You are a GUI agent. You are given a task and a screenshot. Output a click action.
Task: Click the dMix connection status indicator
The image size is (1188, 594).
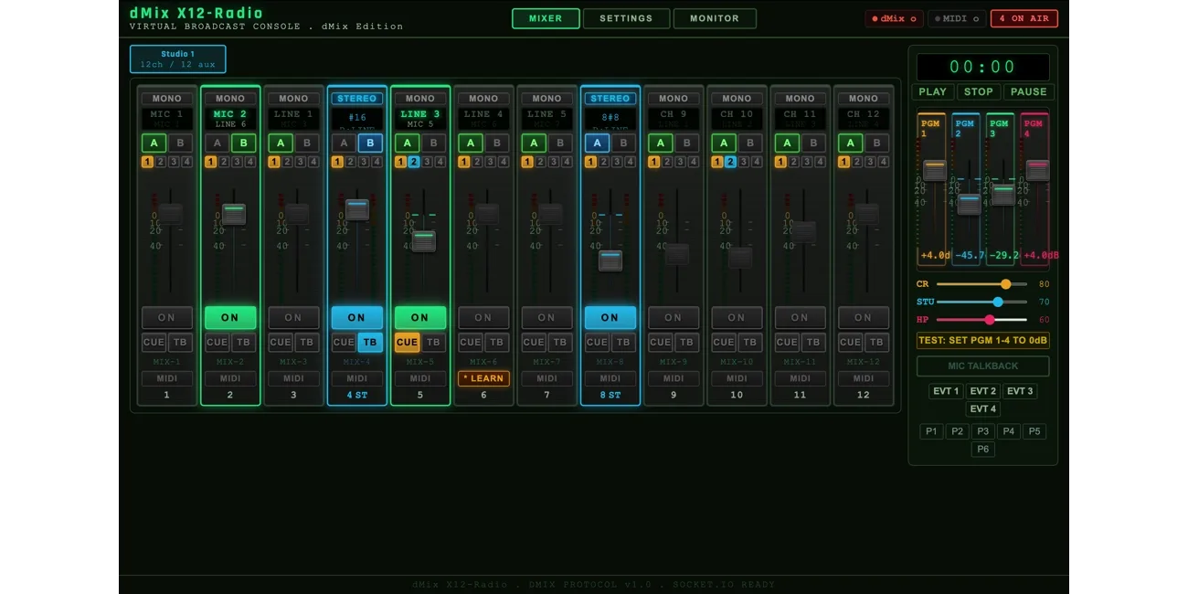pyautogui.click(x=894, y=18)
